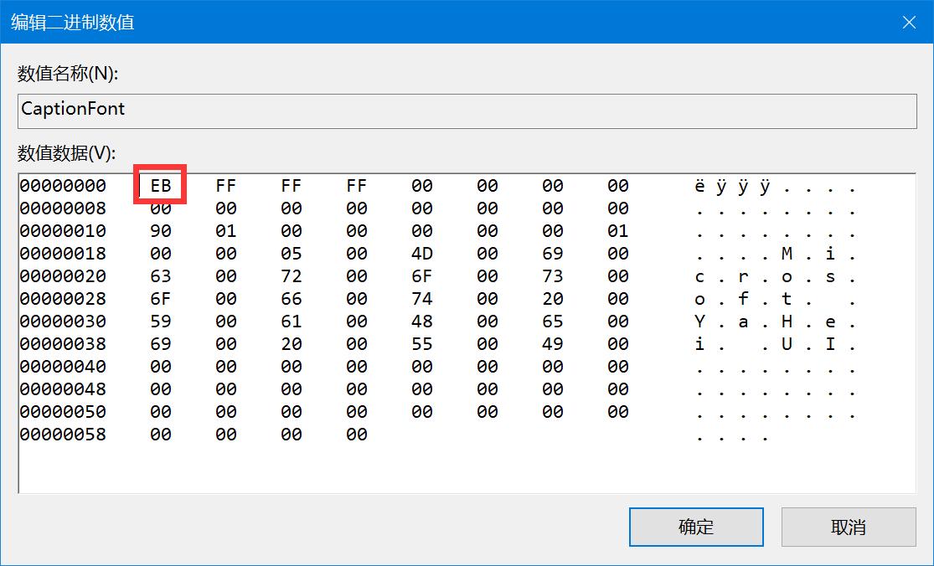Select the letter Y in the ASCII column
Viewport: 934px width, 566px height.
pos(699,321)
